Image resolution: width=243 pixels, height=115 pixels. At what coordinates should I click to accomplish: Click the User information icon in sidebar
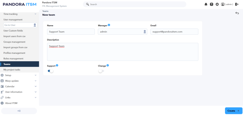(2, 92)
